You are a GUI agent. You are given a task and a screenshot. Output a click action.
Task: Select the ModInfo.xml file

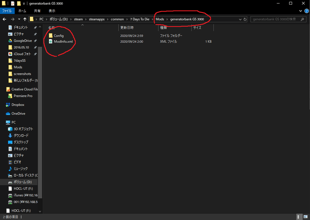pos(61,41)
